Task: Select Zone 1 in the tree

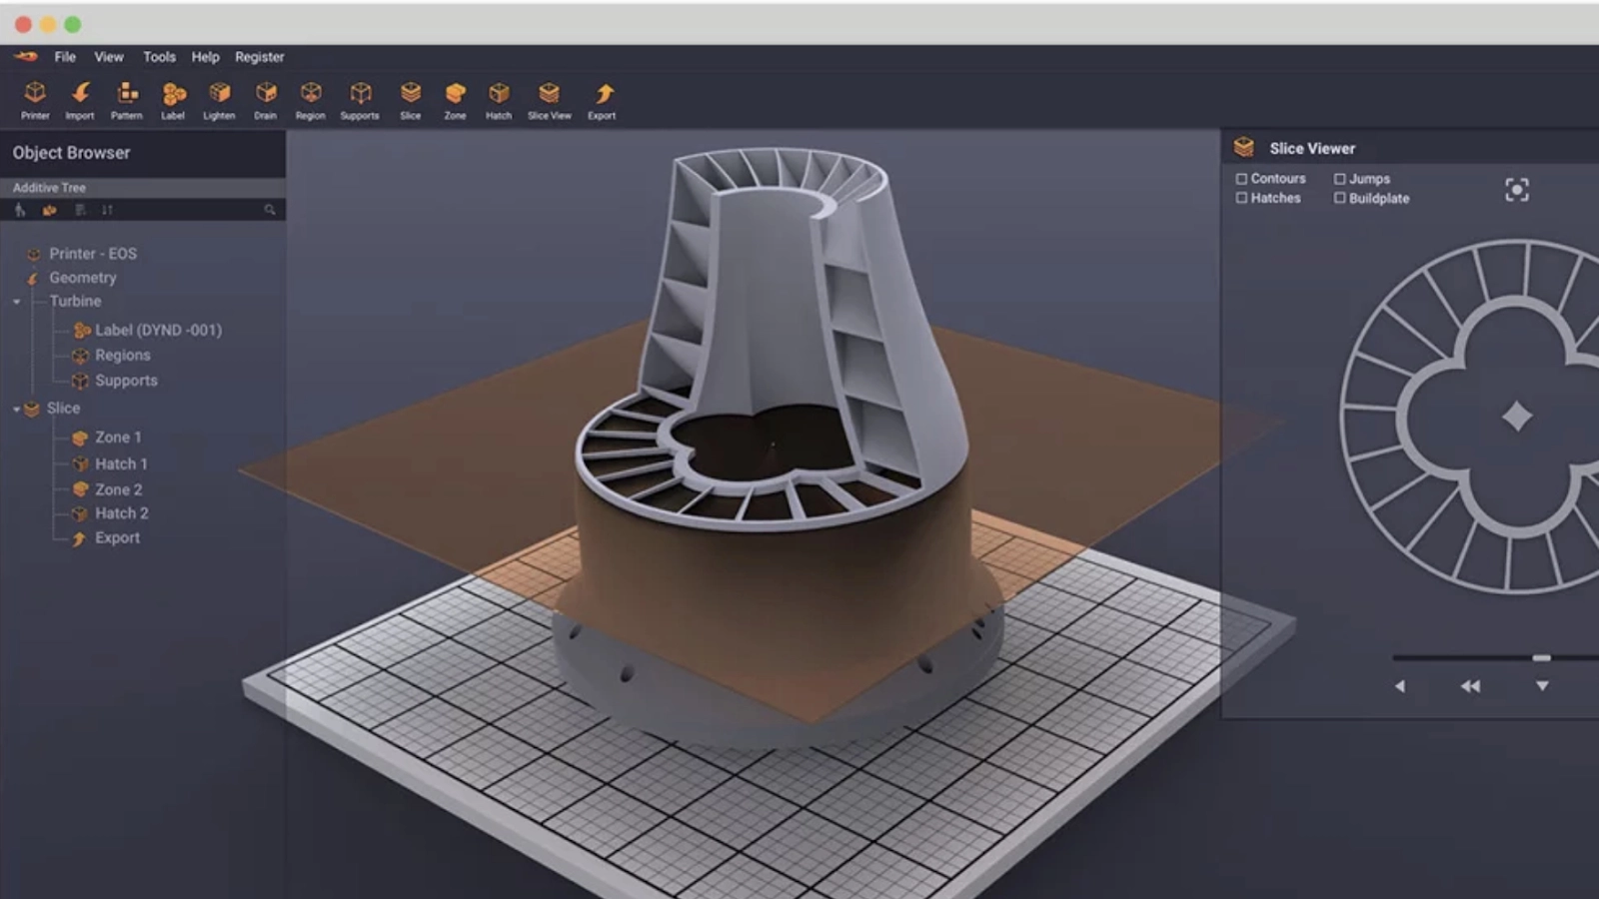Action: pos(118,438)
